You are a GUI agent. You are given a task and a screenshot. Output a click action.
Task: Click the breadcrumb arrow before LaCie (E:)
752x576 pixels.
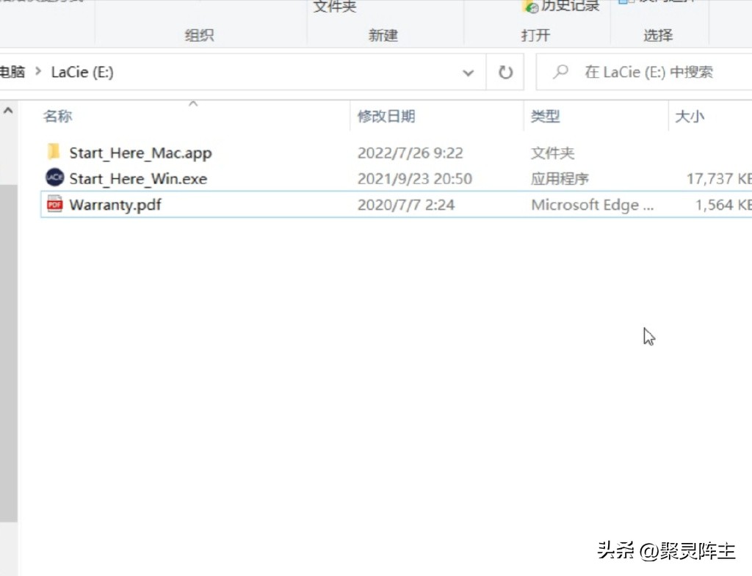(x=38, y=72)
